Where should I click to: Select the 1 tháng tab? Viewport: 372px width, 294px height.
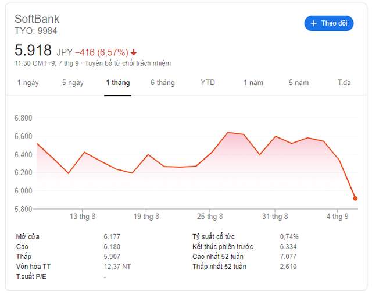tap(118, 83)
